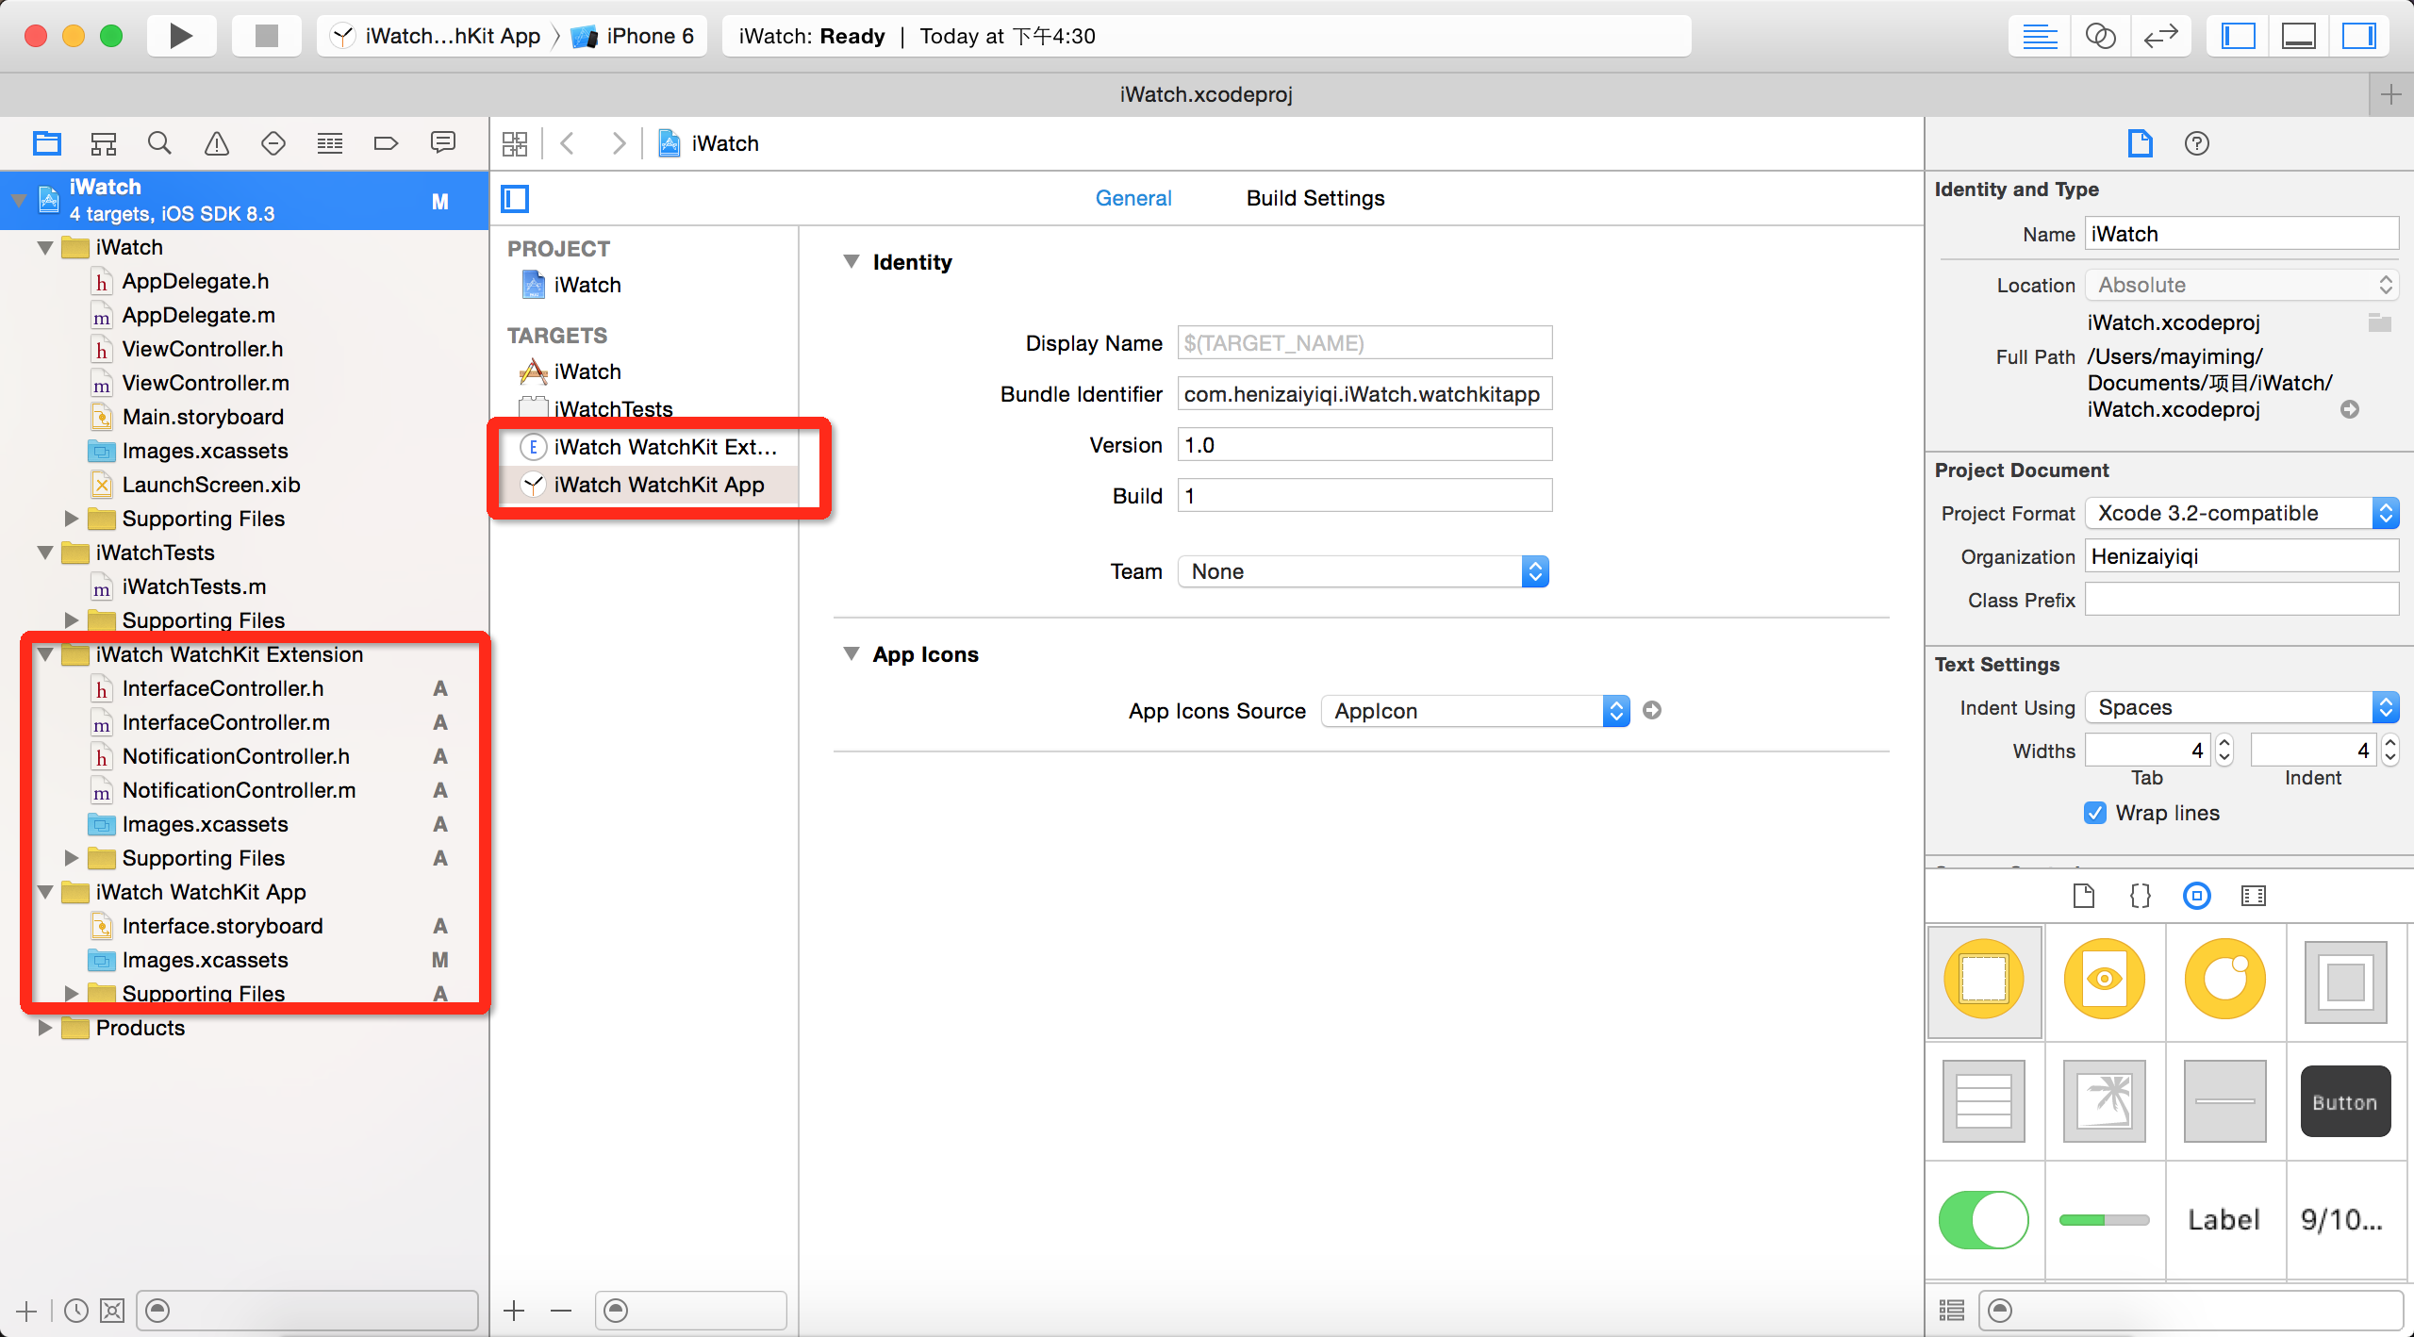Show the Project navigator
Screen dimensions: 2414x1337
(47, 143)
